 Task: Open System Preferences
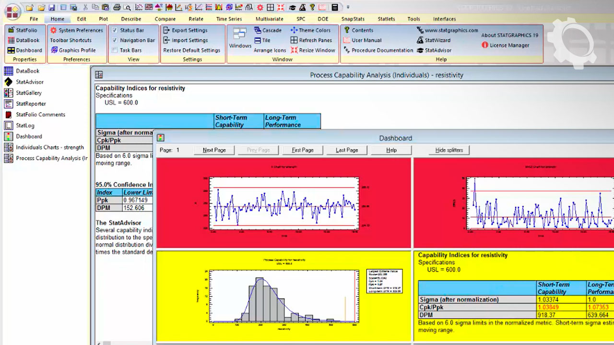(x=76, y=30)
